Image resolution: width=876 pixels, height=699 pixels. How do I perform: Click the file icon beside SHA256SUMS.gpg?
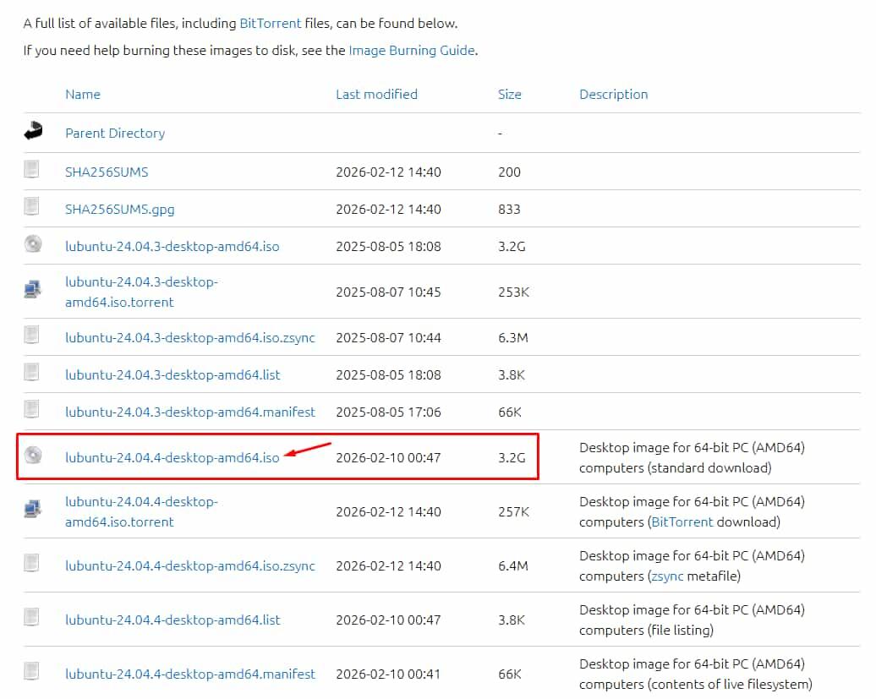pos(32,208)
